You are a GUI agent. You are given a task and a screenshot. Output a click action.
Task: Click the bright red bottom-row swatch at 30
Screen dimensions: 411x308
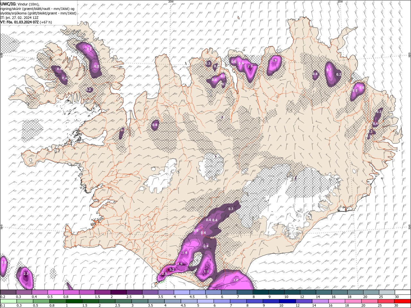[x=403, y=301]
